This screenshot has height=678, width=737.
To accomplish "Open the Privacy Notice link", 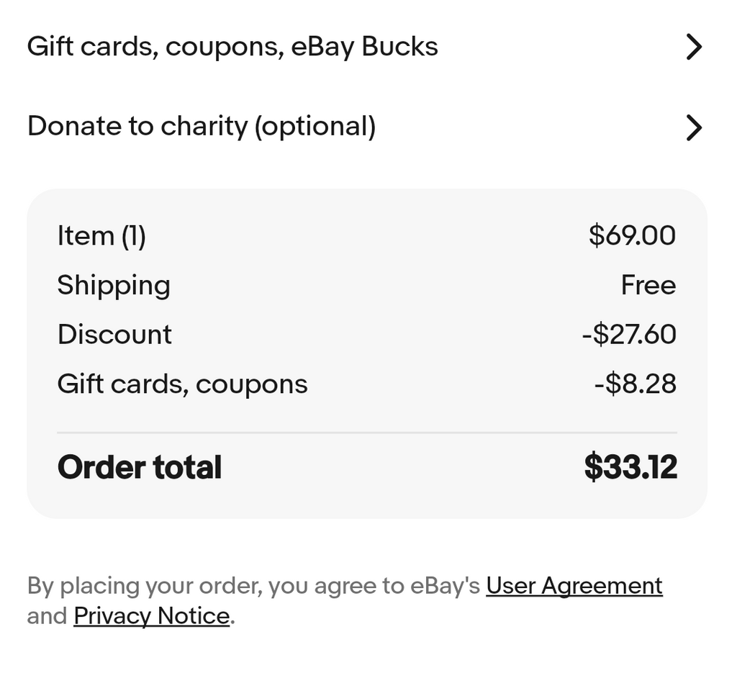I will 152,616.
